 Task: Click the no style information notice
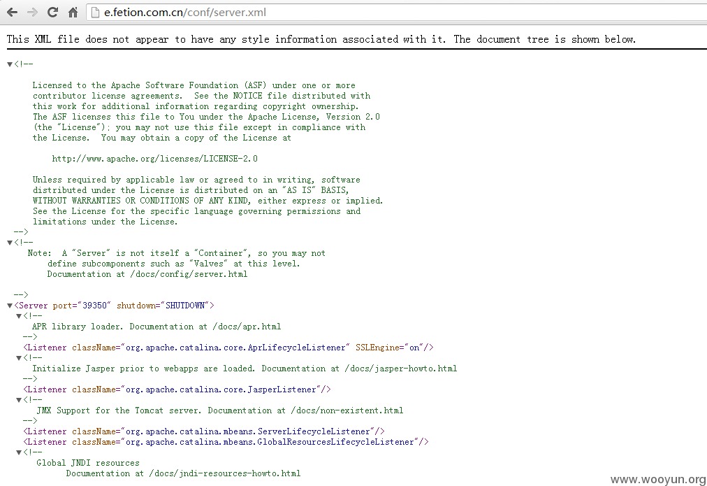321,39
